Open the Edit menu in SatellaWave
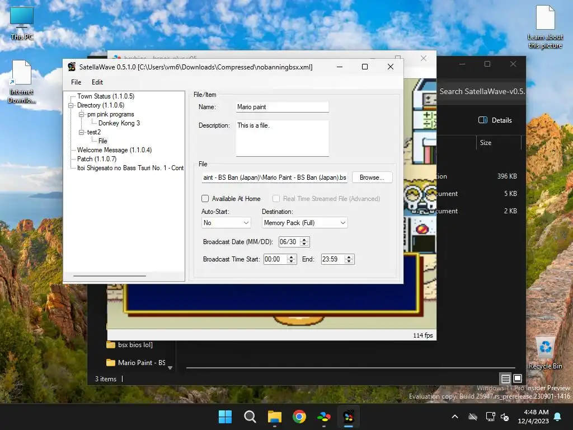This screenshot has height=430, width=573. coord(97,82)
